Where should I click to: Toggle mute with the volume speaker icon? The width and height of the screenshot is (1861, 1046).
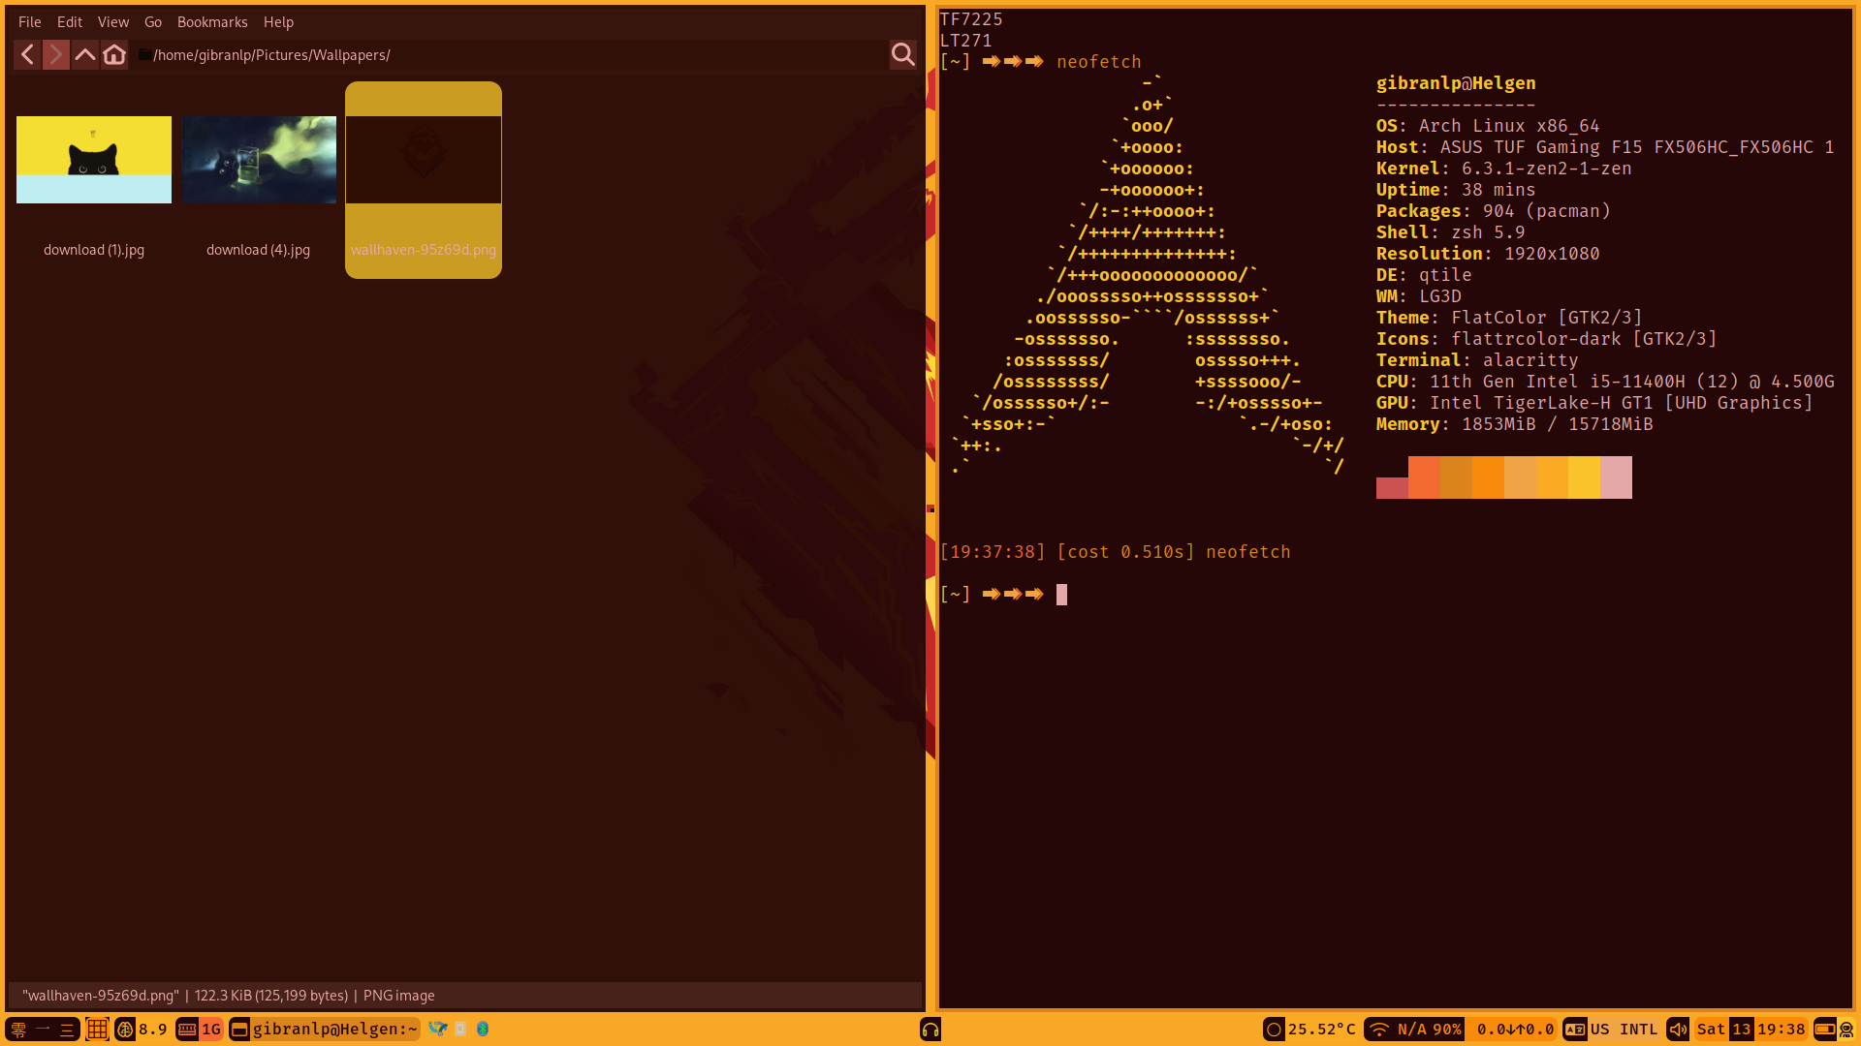tap(1678, 1030)
